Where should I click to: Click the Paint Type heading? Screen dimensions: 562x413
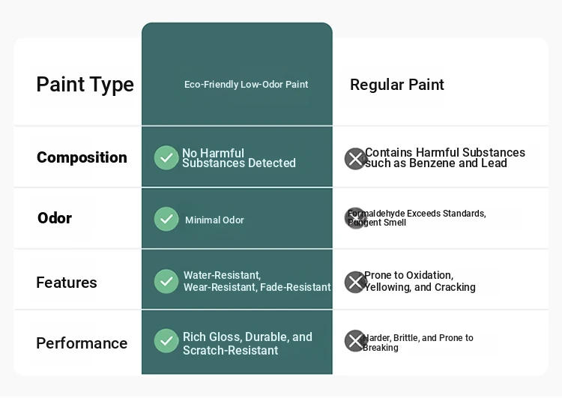[x=85, y=85]
